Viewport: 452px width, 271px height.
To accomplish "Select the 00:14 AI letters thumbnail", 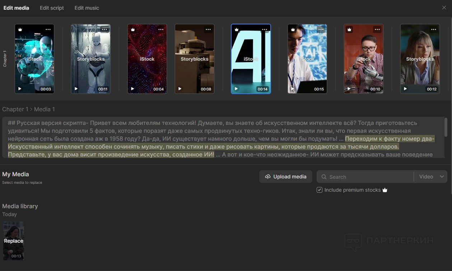I will pyautogui.click(x=251, y=59).
